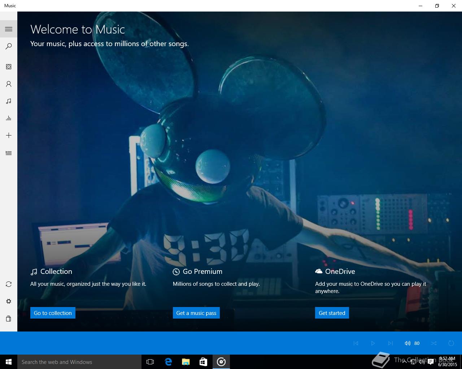Click the Go to collection button

click(x=53, y=313)
